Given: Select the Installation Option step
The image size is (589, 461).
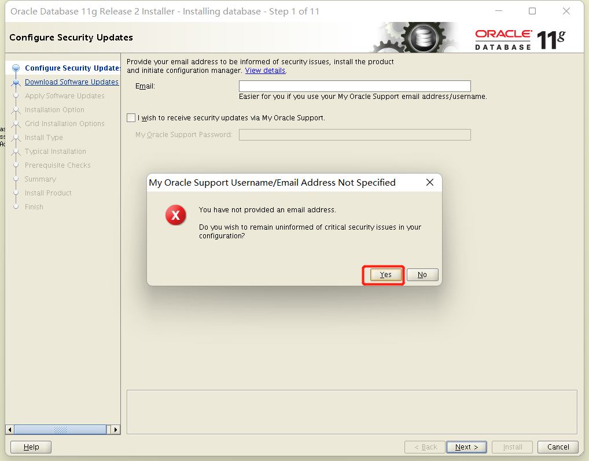Looking at the screenshot, I should [54, 110].
